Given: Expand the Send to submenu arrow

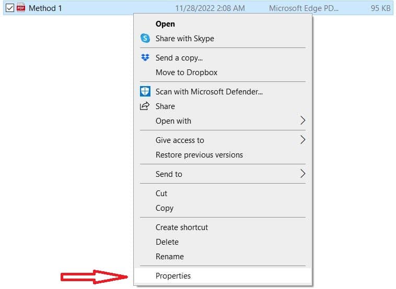Looking at the screenshot, I should [303, 174].
